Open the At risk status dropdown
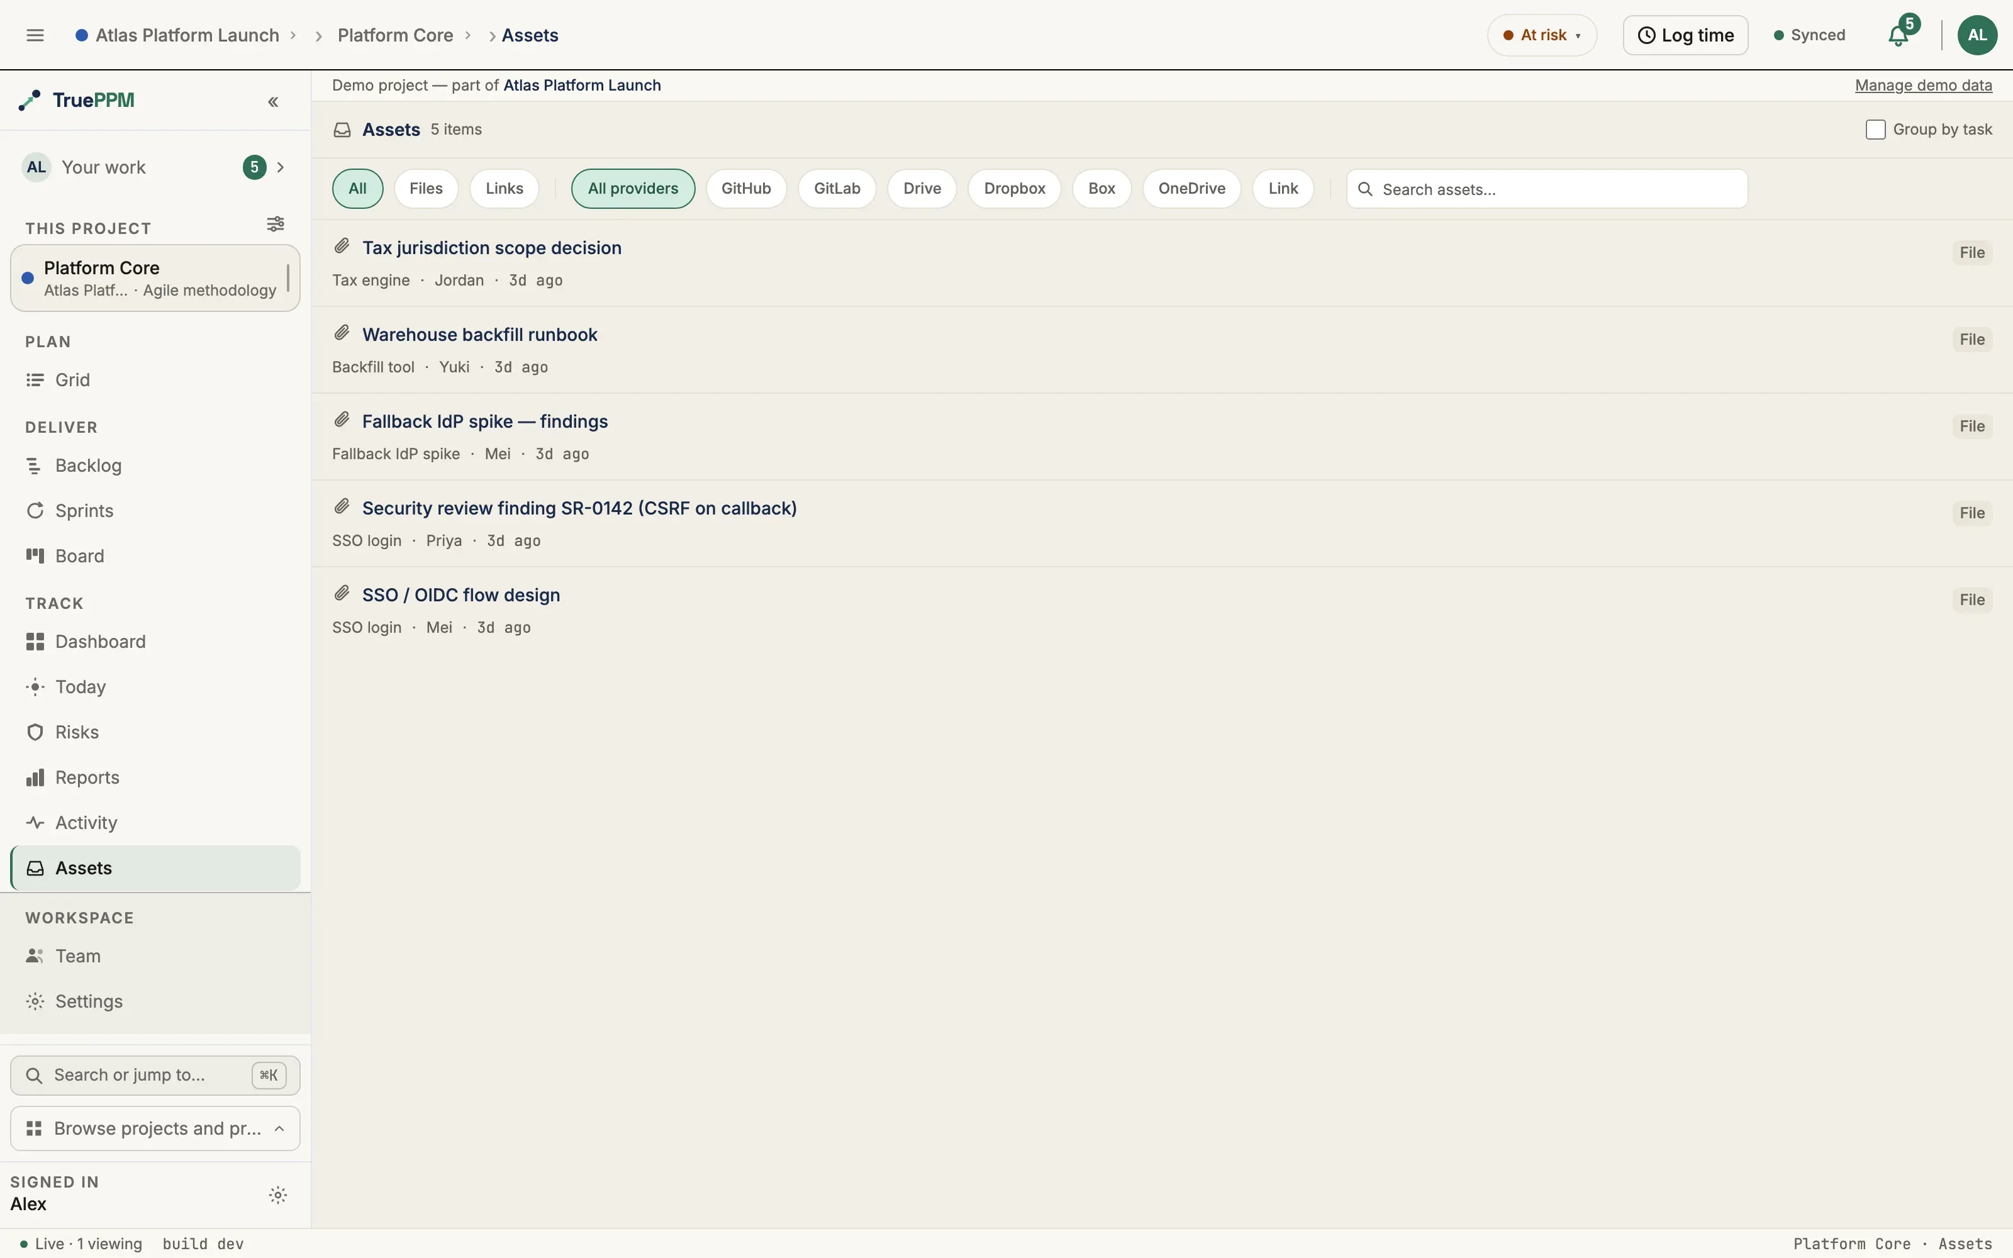2013x1258 pixels. point(1542,35)
